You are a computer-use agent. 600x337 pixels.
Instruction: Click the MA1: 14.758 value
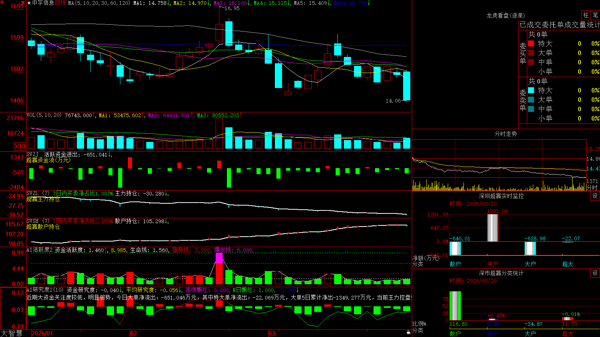point(150,3)
